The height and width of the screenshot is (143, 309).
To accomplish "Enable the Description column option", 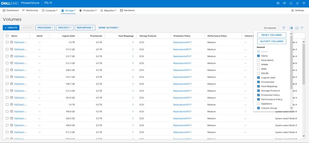I will coord(258,60).
